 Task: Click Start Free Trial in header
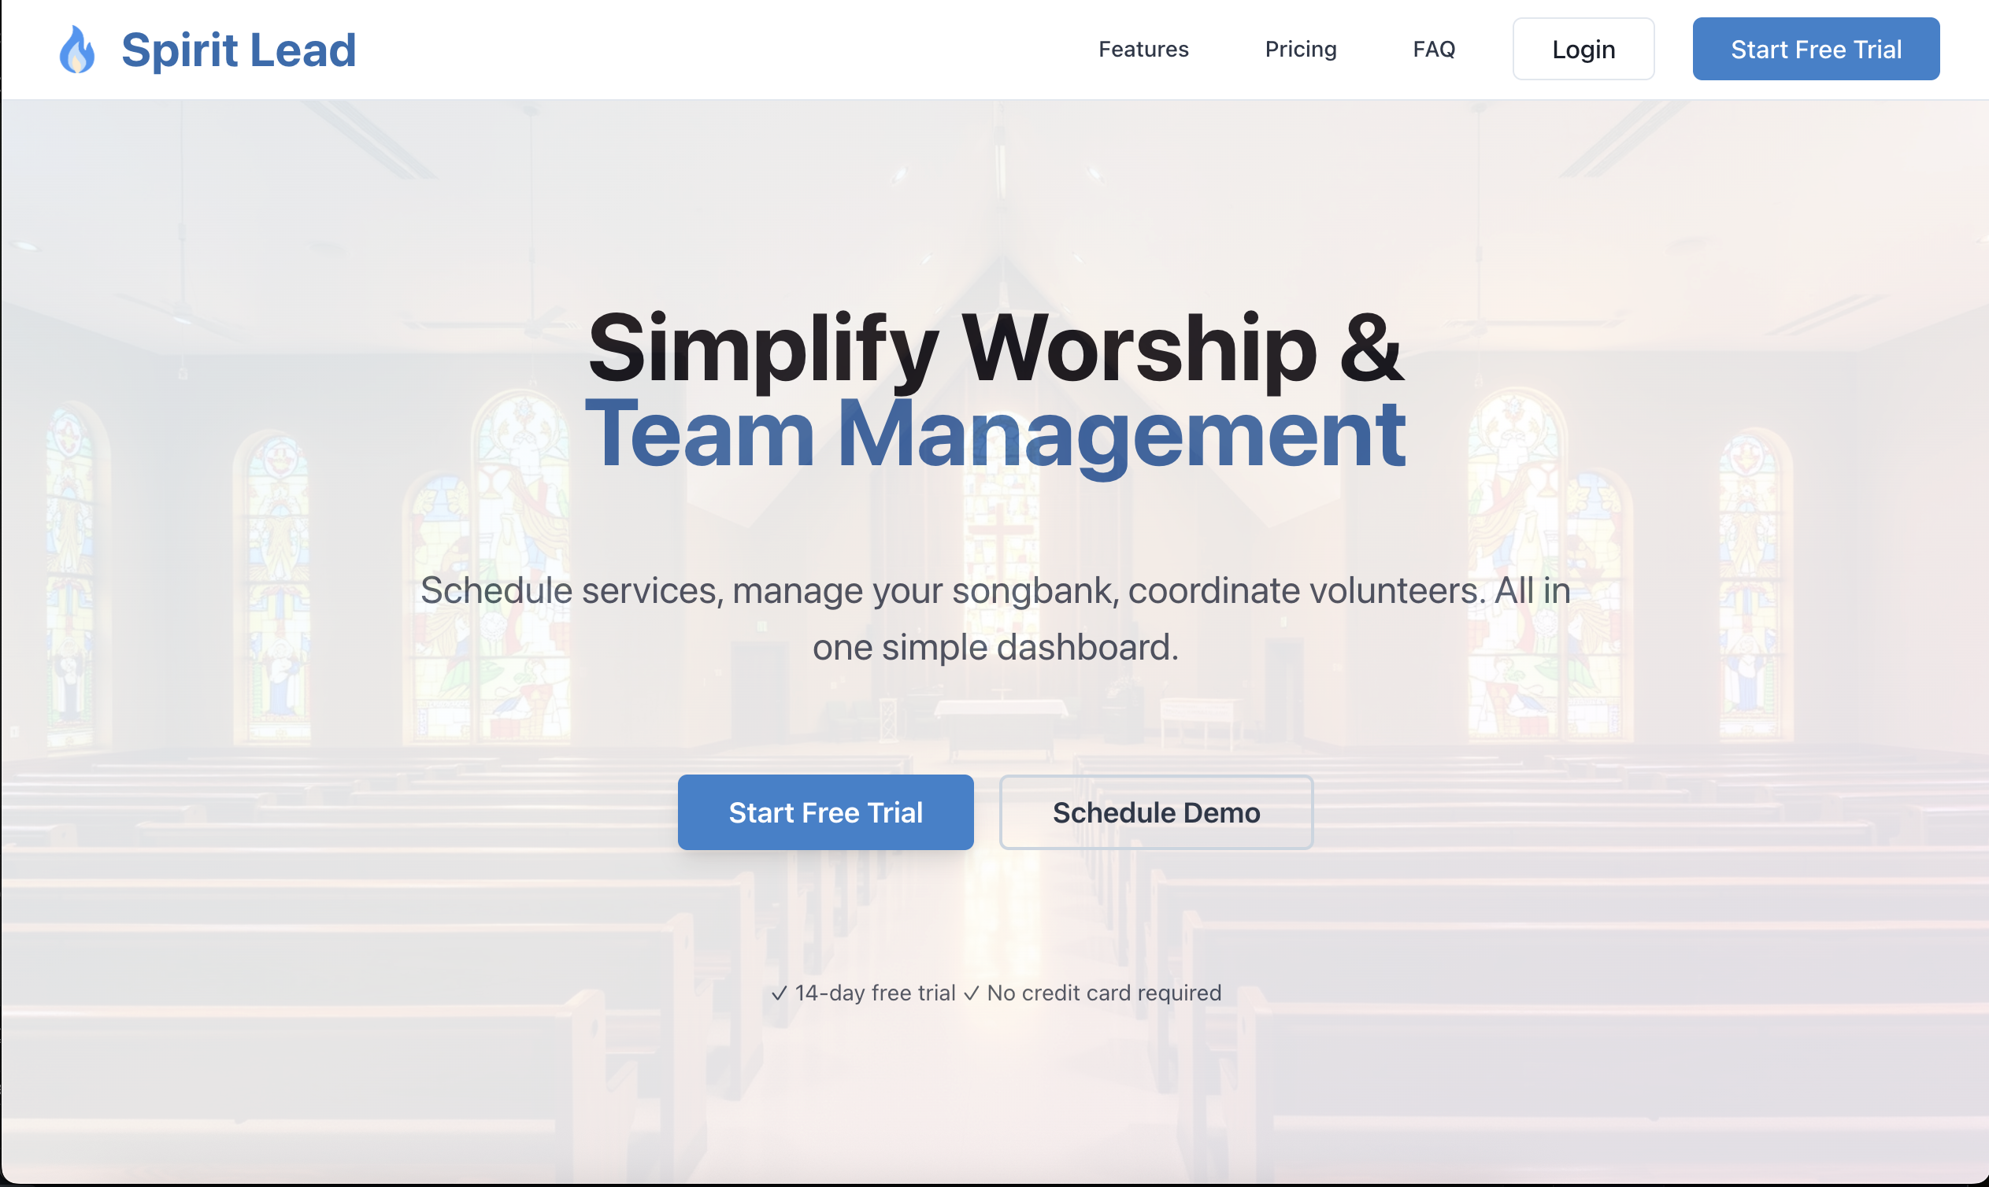click(x=1816, y=50)
